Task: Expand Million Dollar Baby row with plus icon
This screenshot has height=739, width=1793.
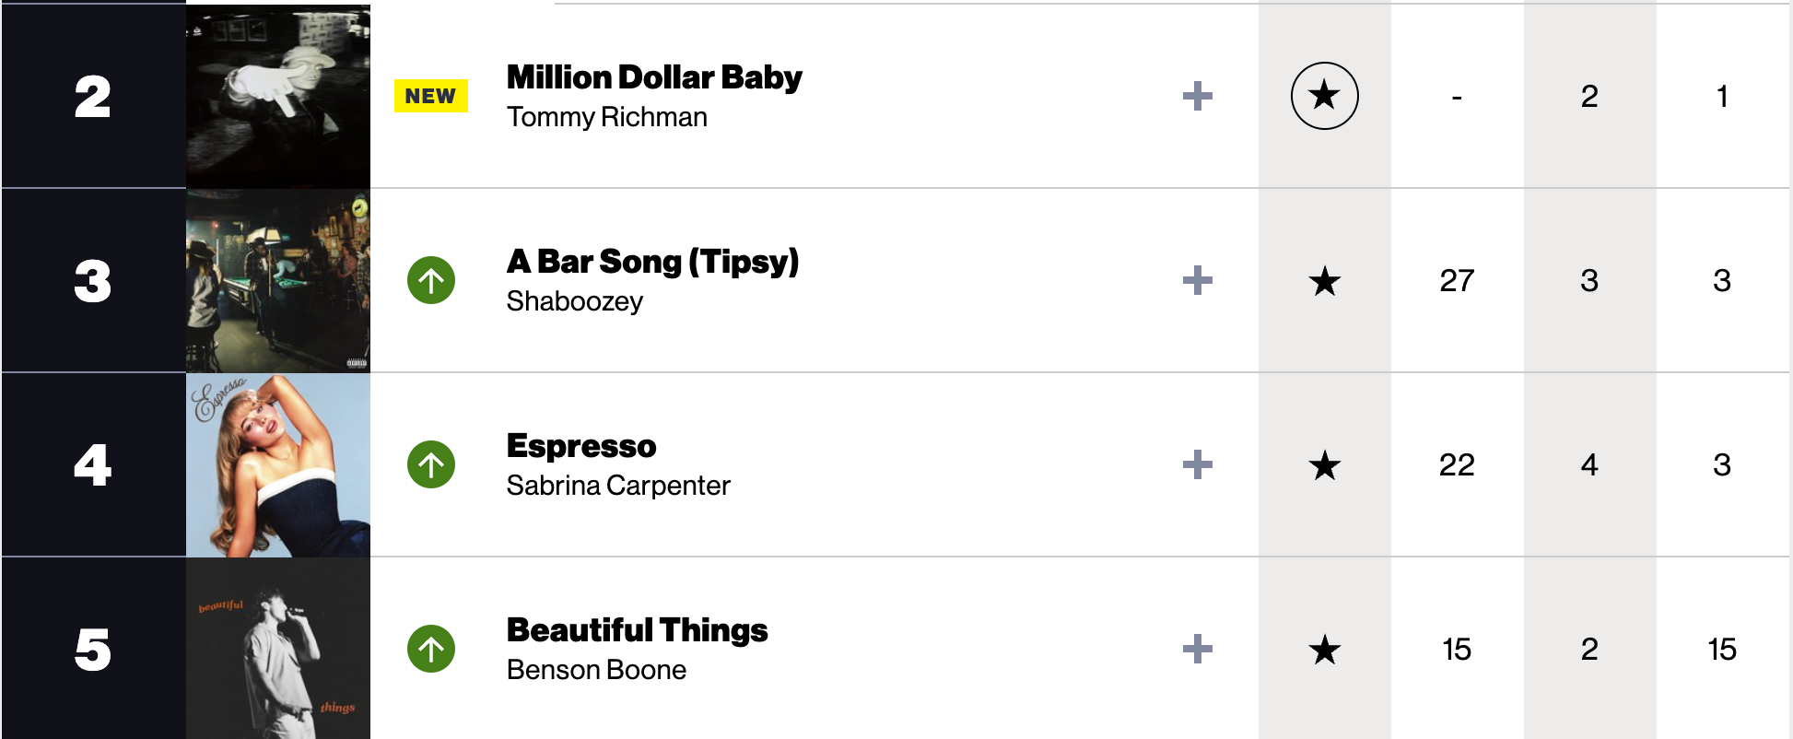Action: coord(1197,96)
